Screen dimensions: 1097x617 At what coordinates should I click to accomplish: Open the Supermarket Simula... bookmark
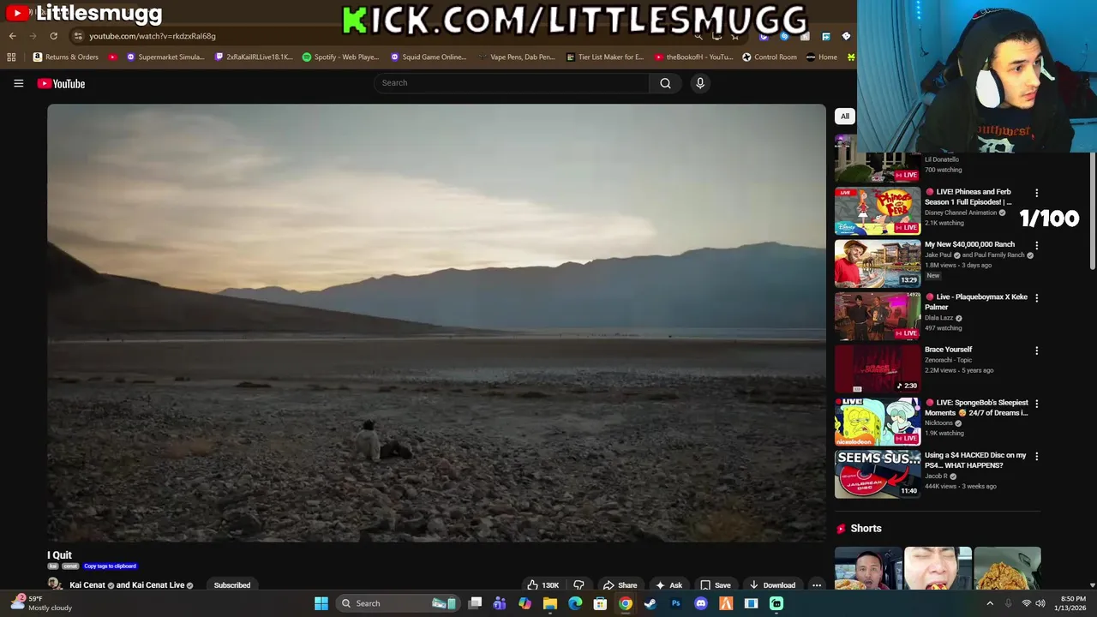pyautogui.click(x=165, y=57)
